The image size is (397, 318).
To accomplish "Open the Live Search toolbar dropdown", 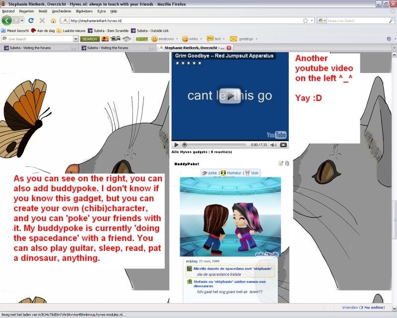I will pyautogui.click(x=76, y=39).
